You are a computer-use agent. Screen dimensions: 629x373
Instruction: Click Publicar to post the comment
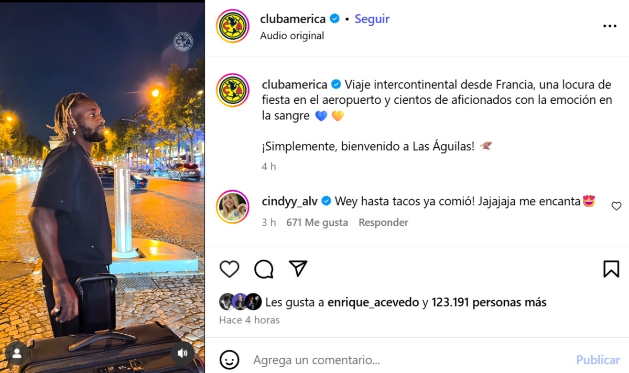598,360
